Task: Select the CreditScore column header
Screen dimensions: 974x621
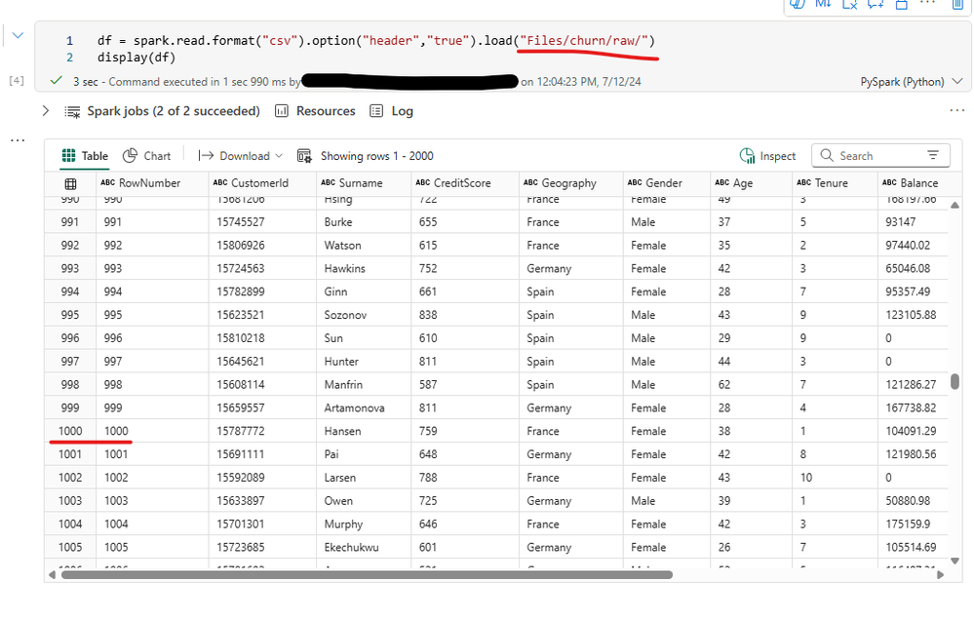Action: [x=465, y=183]
